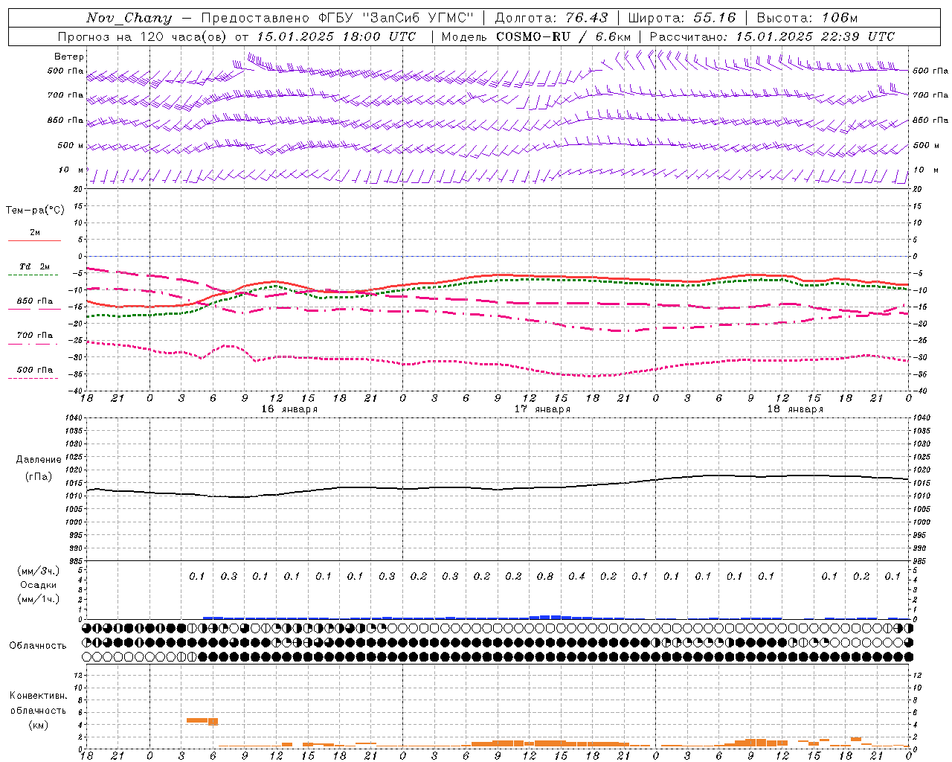This screenshot has width=952, height=762.
Task: Click the '17 января' date label
Action: click(x=542, y=409)
